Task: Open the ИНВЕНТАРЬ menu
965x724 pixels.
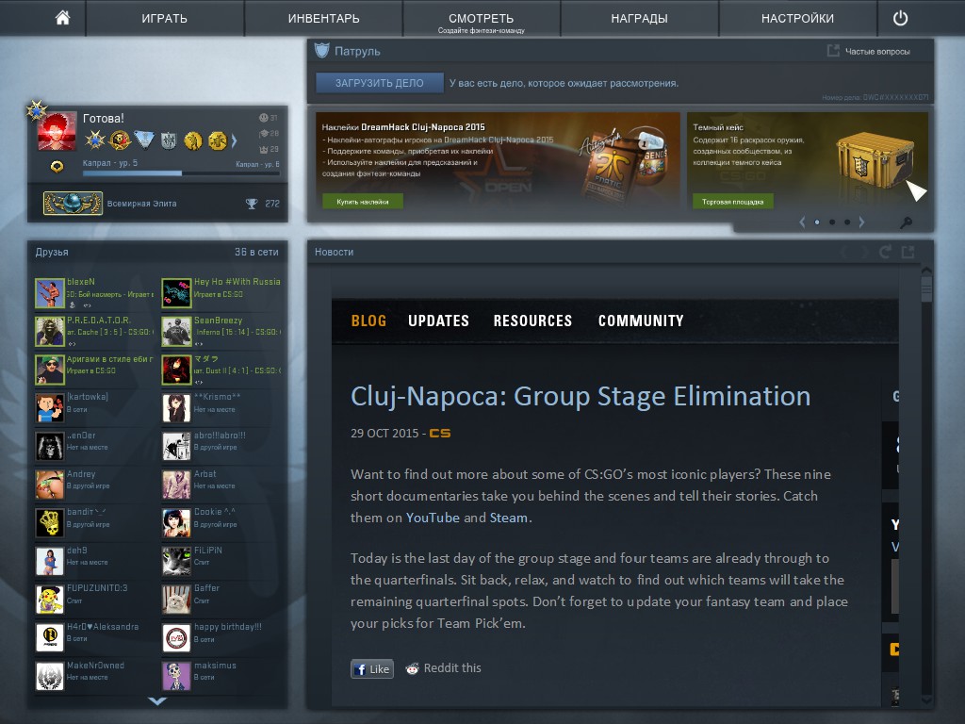Action: 324,19
